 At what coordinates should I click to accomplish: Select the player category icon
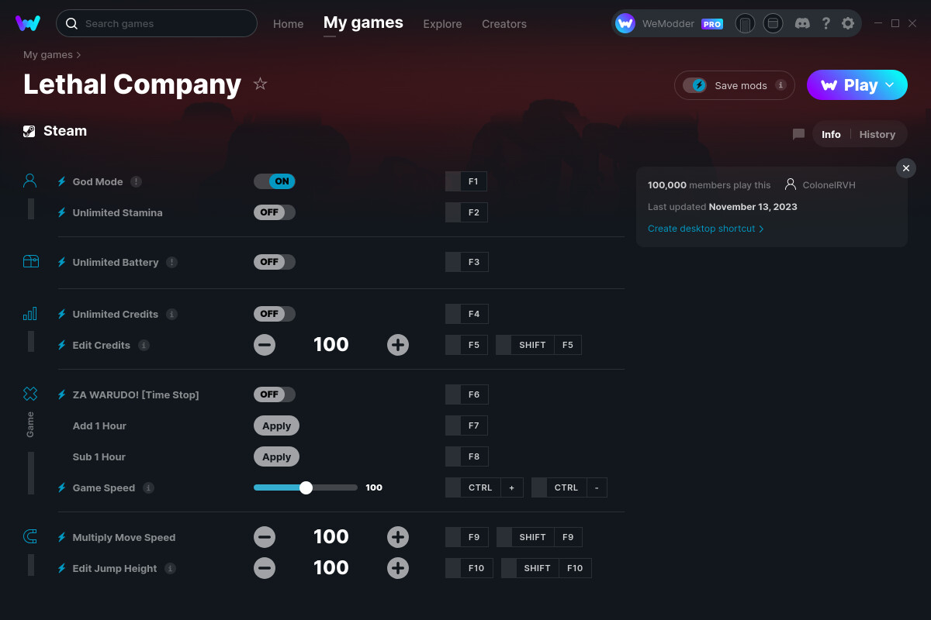30,181
